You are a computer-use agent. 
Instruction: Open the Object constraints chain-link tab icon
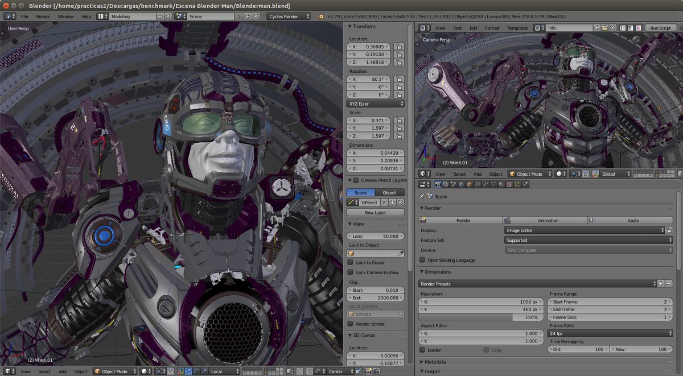pyautogui.click(x=478, y=184)
